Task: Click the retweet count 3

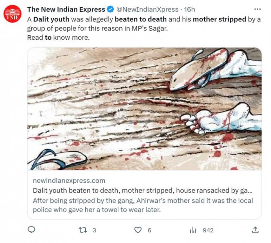Action: (94, 230)
